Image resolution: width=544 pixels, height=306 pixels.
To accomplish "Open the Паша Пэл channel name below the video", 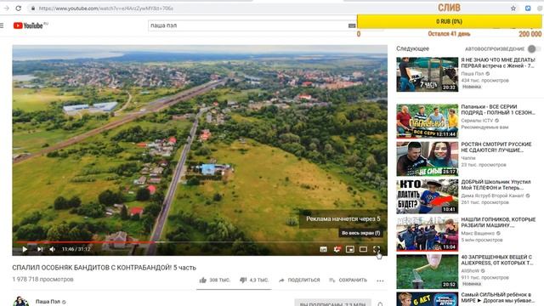I will (48, 302).
